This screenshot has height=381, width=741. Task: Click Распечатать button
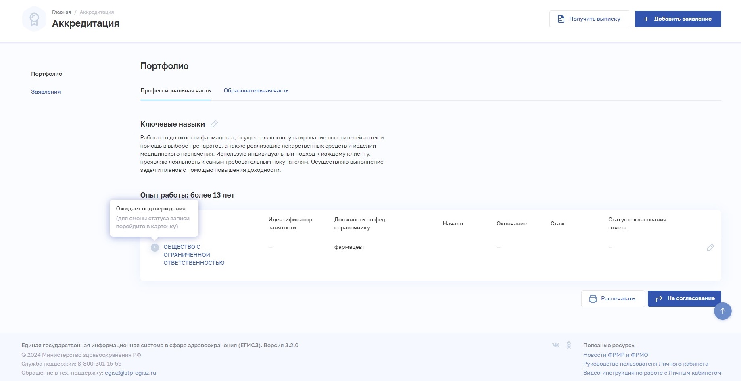click(613, 299)
